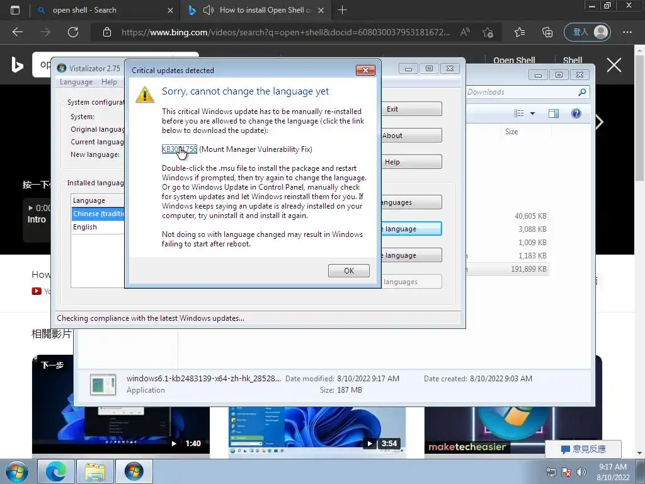645x484 pixels.
Task: Select the file row sized 3,088 KB
Action: tap(508, 229)
